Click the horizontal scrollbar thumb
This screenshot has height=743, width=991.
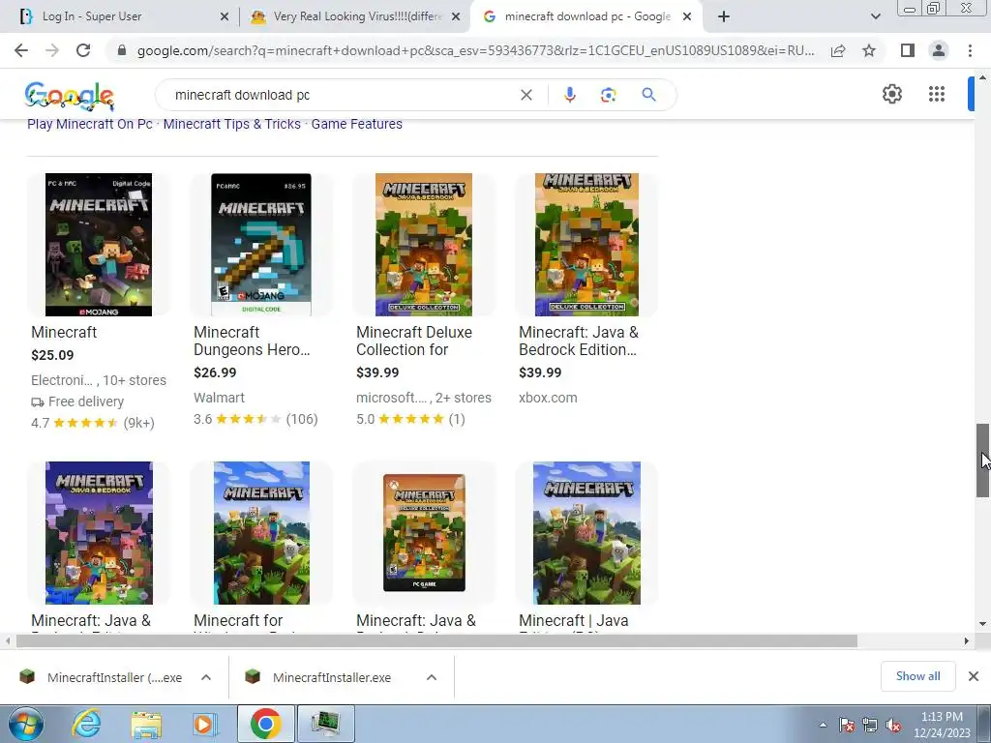pyautogui.click(x=436, y=640)
